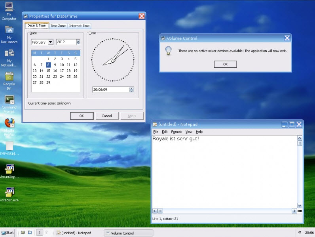Maximize the Notepad window
This screenshot has width=315, height=237.
click(292, 124)
